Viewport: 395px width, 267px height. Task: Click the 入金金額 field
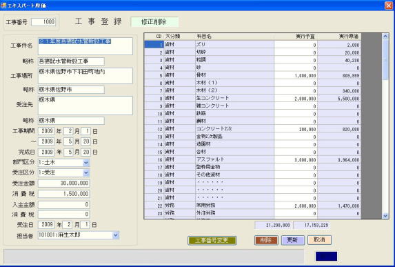coord(63,204)
